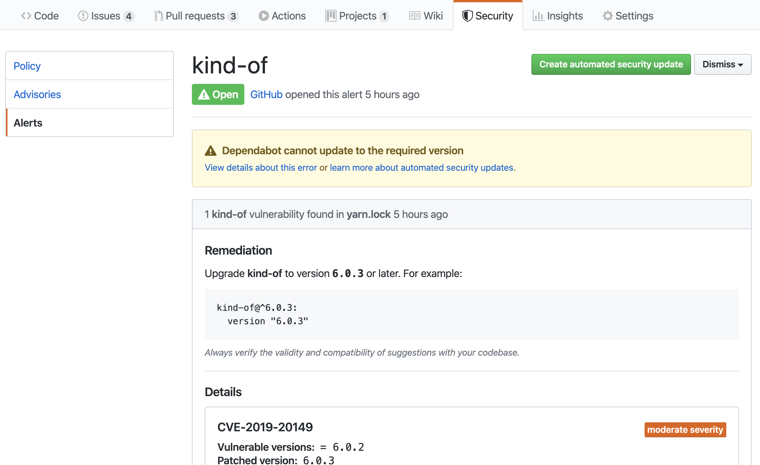
Task: Open the Dismiss dropdown menu
Action: [x=722, y=64]
